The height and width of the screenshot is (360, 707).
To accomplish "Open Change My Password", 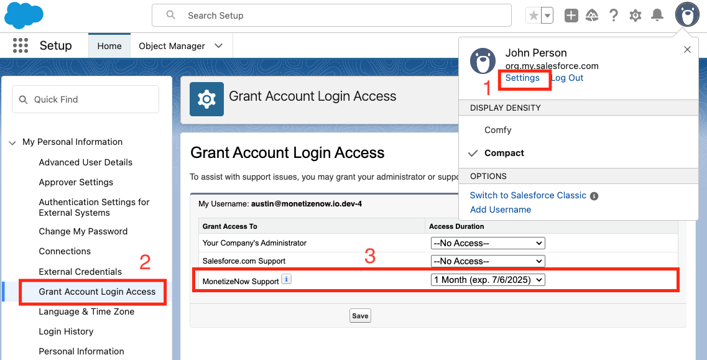I will tap(83, 231).
